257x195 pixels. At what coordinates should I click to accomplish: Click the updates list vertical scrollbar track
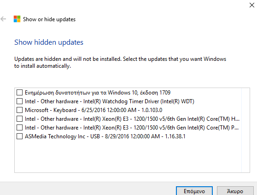pos(245,130)
